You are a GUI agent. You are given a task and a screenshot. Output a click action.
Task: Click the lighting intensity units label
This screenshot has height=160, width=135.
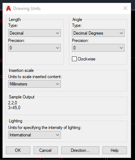pyautogui.click(x=45, y=128)
